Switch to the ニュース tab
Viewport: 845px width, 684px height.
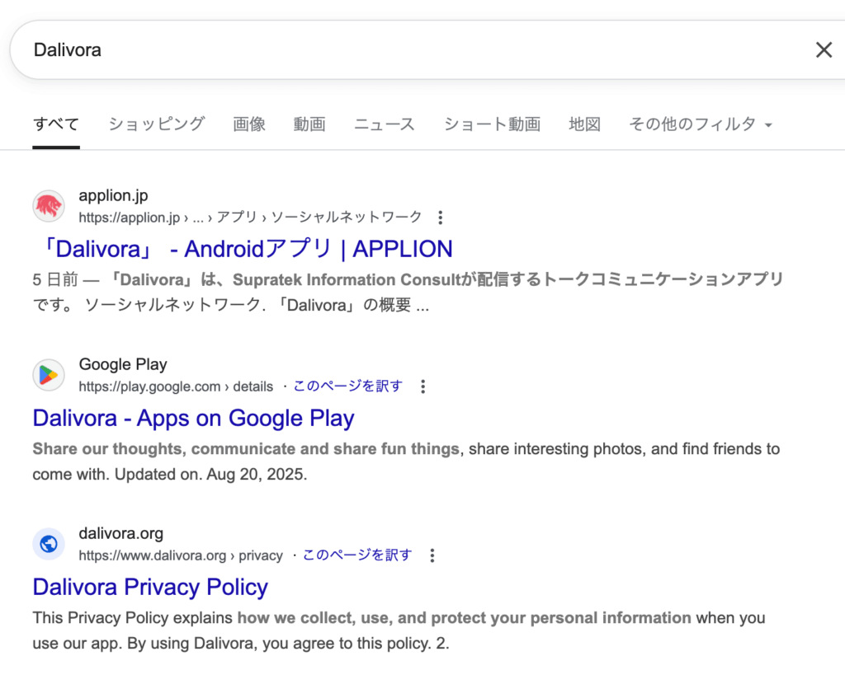pos(385,124)
